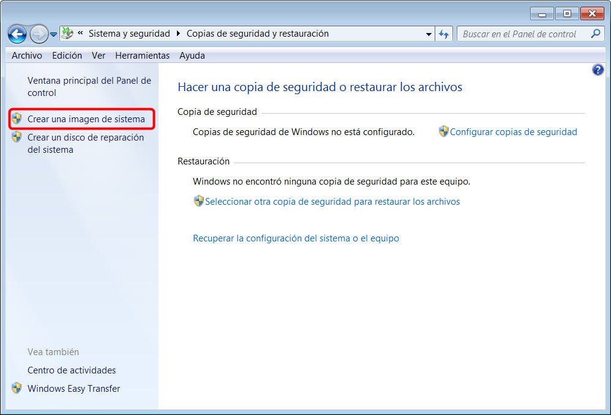The image size is (611, 415).
Task: Click 'Configurar copias de seguridad' link
Action: coord(514,132)
